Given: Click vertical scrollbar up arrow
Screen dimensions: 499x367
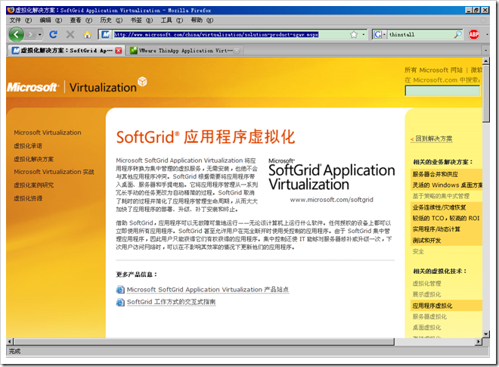Looking at the screenshot, I should click(x=485, y=61).
